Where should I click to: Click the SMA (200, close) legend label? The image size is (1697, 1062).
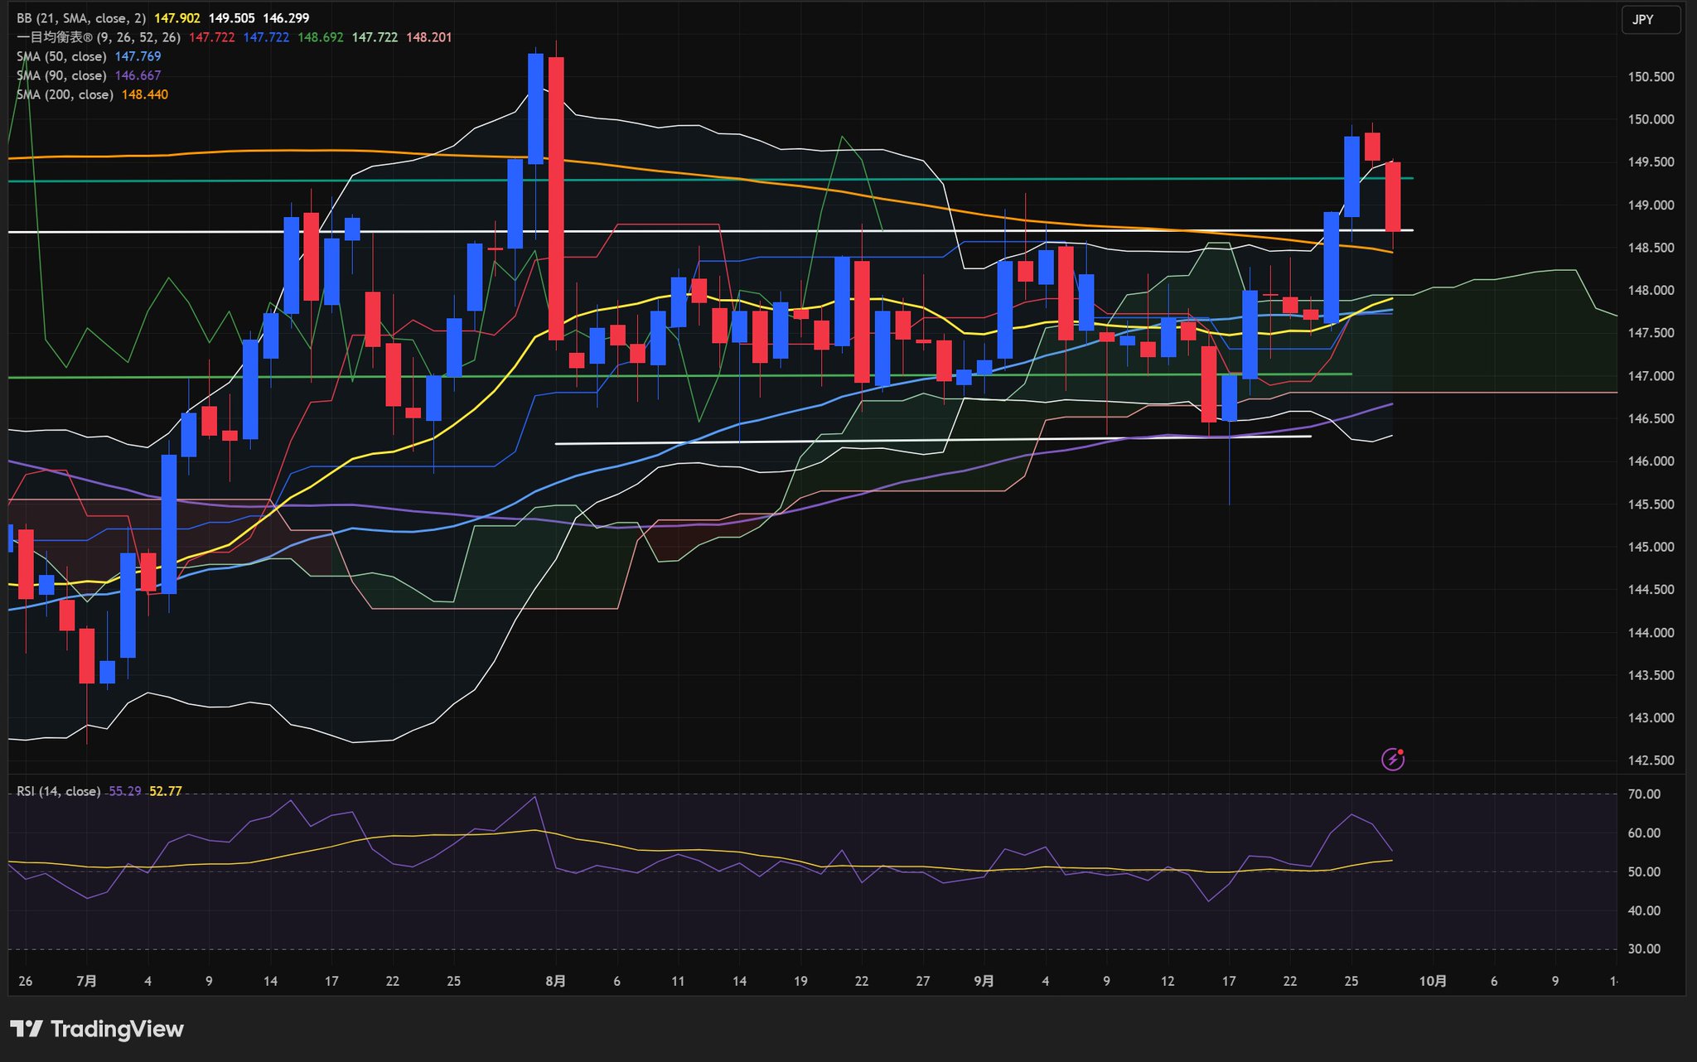65,94
